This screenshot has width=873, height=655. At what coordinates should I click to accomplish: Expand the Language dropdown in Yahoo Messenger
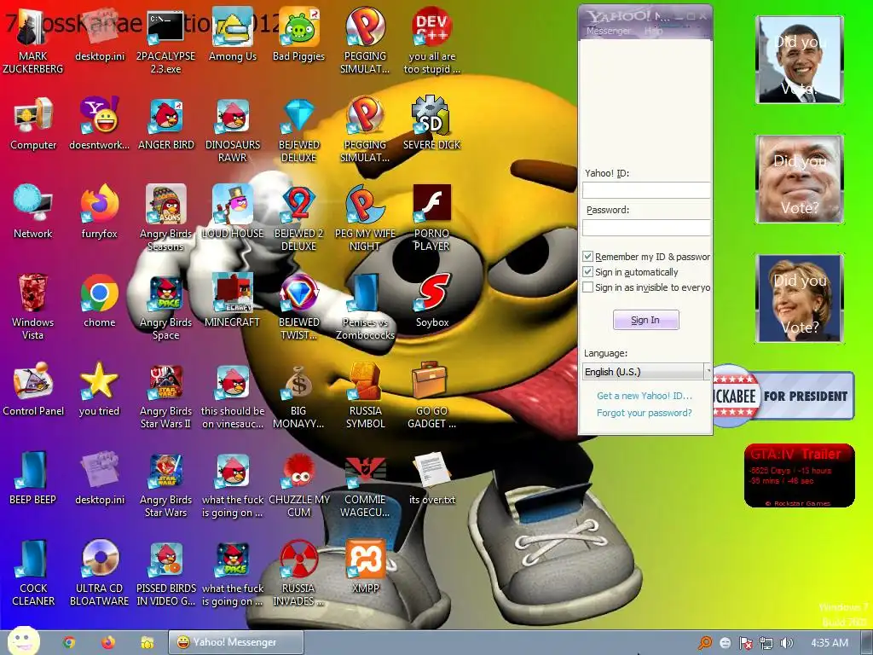click(708, 371)
